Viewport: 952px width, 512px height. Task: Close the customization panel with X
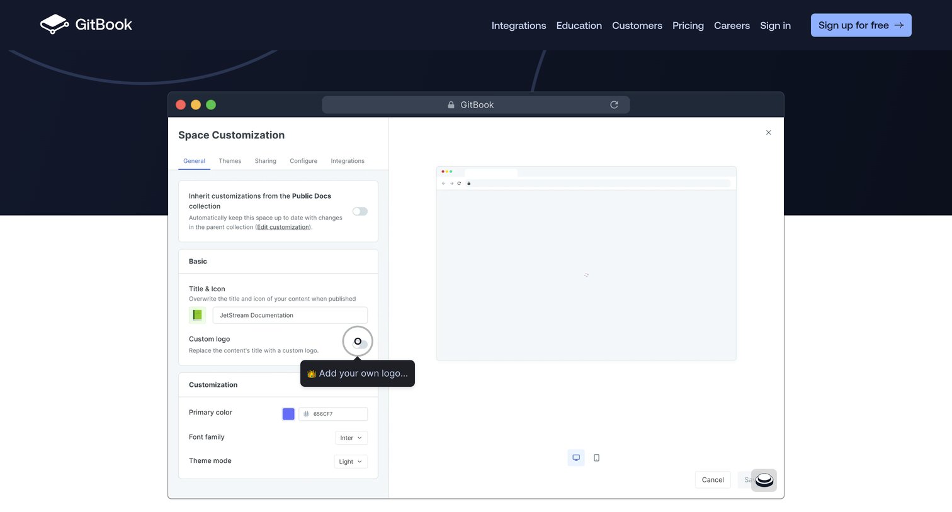[768, 132]
